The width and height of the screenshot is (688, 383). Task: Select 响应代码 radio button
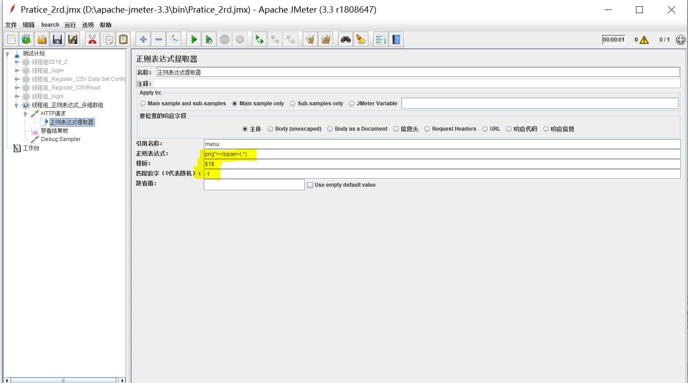click(x=509, y=129)
